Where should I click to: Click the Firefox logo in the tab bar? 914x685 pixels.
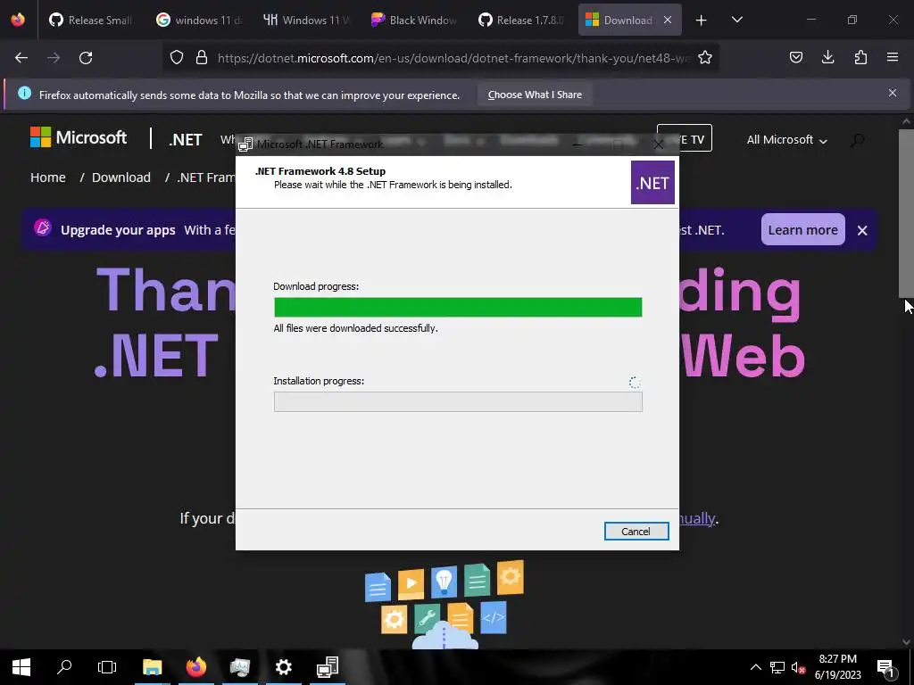coord(18,20)
